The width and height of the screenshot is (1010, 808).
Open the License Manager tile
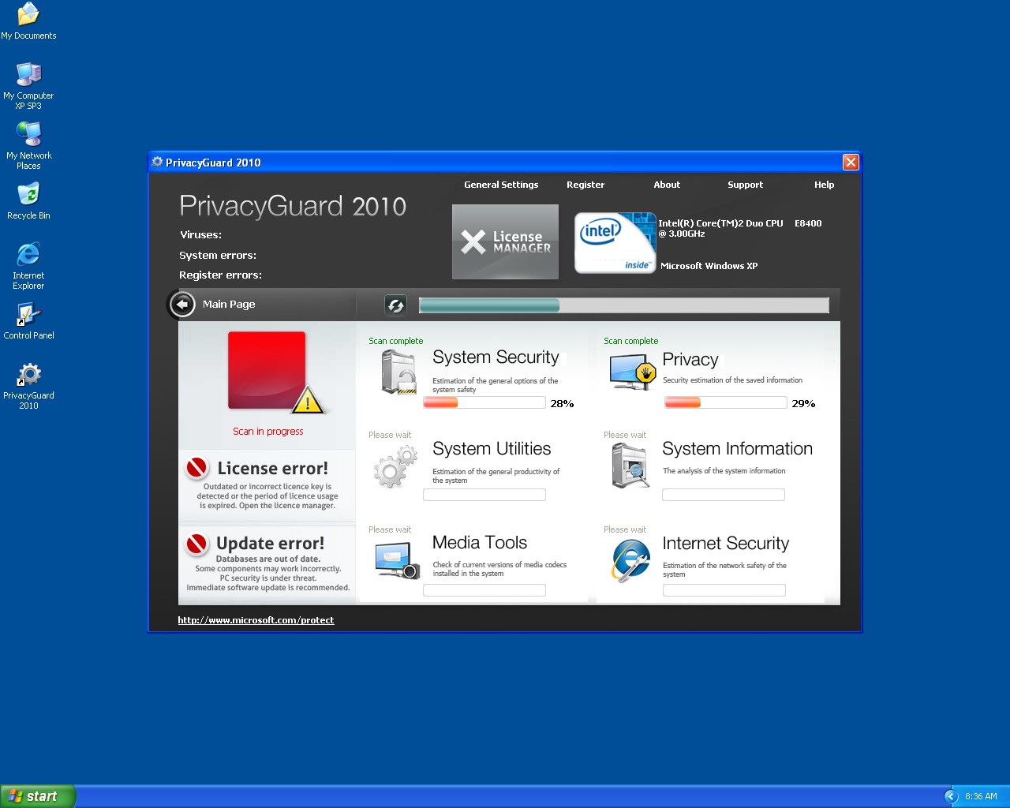tap(505, 242)
